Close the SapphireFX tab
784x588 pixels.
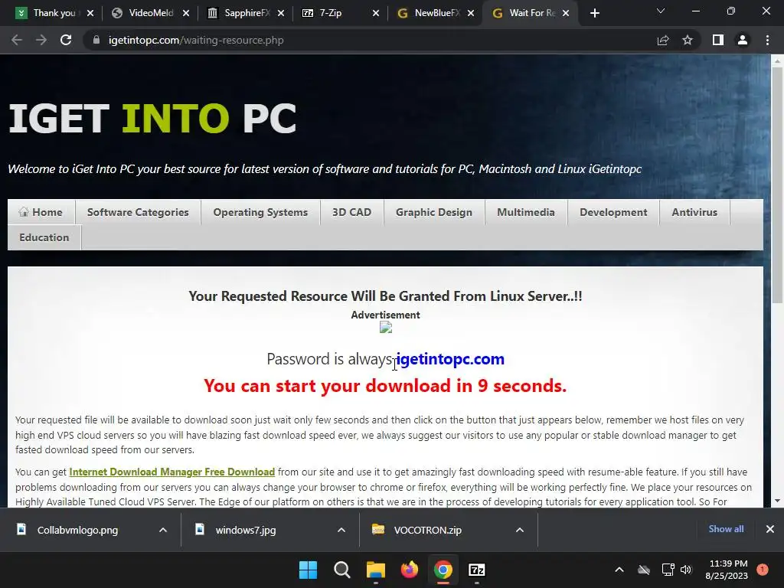click(x=281, y=13)
